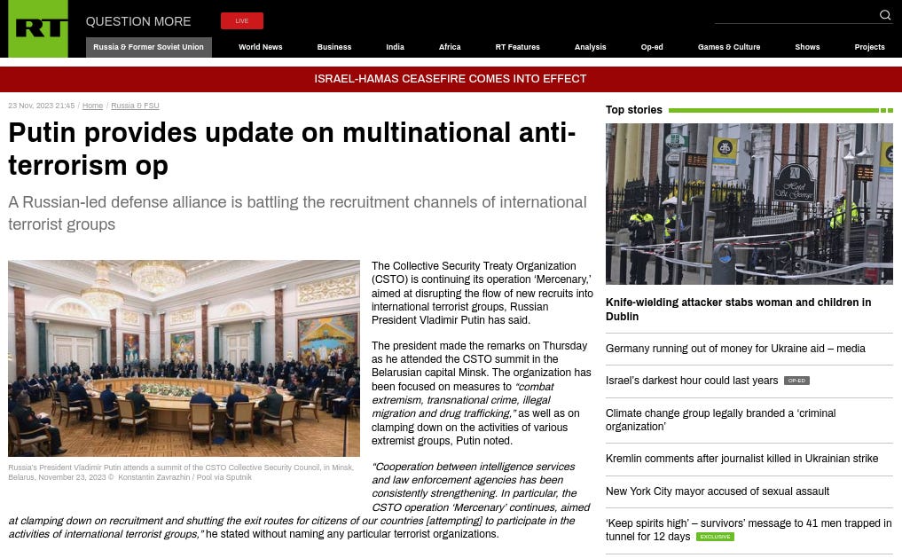Click the Israel-Hamas ceasefire breaking banner
This screenshot has height=558, width=902.
[x=451, y=79]
